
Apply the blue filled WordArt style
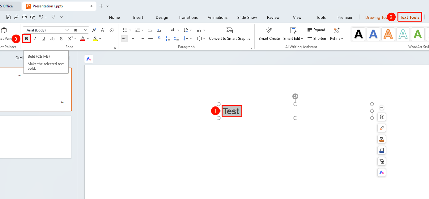point(373,34)
